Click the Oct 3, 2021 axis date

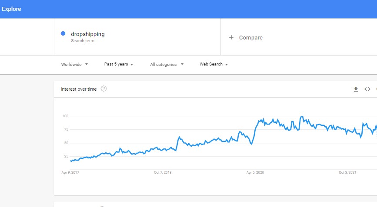tap(347, 172)
